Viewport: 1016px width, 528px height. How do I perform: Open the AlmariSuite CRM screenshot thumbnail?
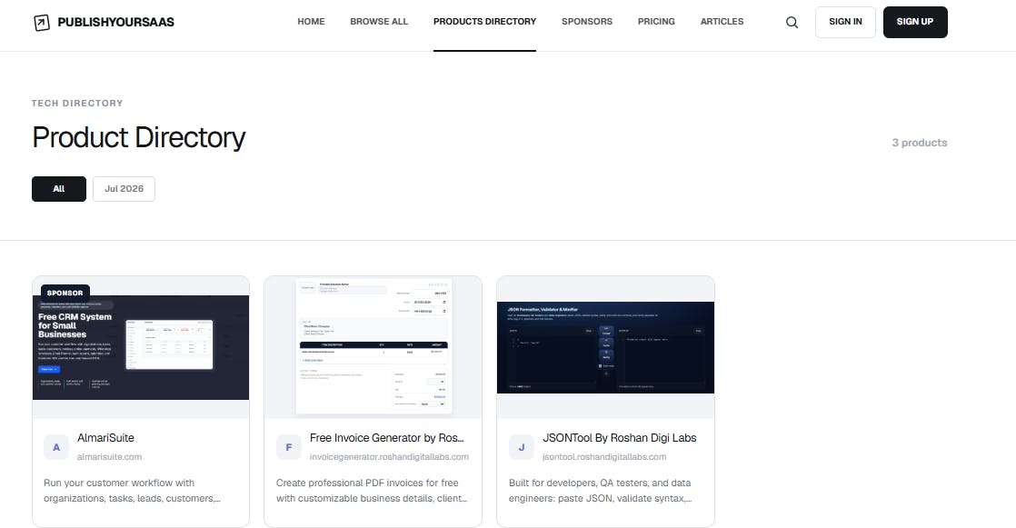click(141, 347)
